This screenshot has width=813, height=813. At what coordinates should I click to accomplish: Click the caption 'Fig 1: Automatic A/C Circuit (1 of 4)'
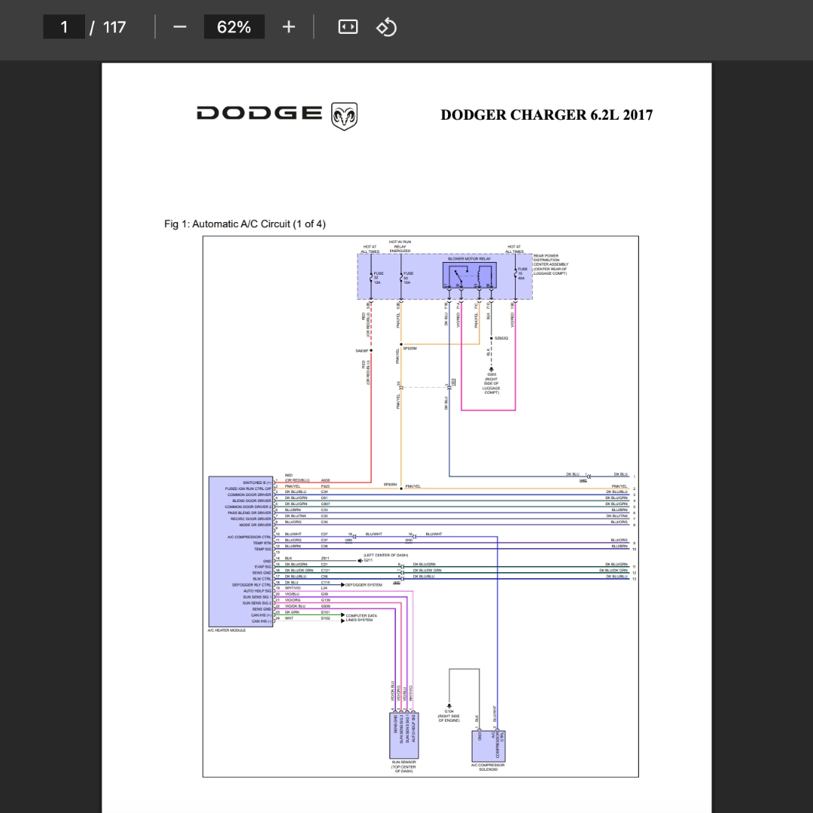245,224
